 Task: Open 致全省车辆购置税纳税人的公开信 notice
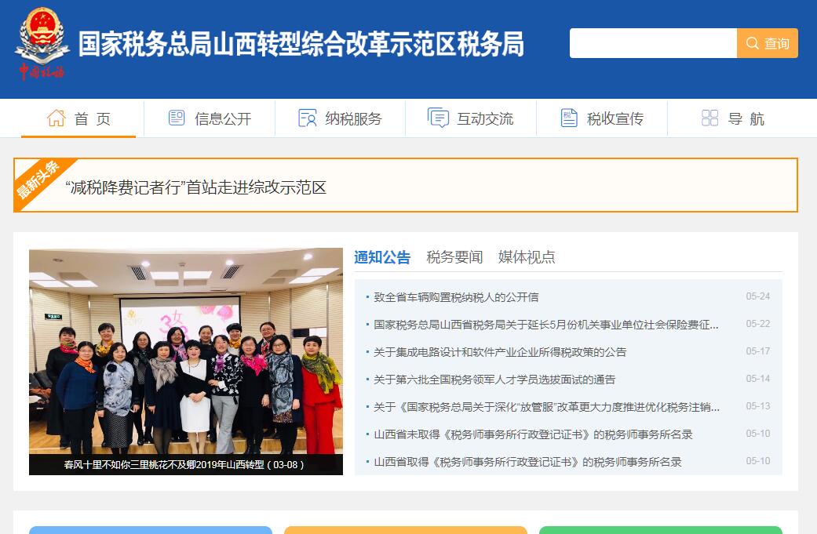coord(457,297)
